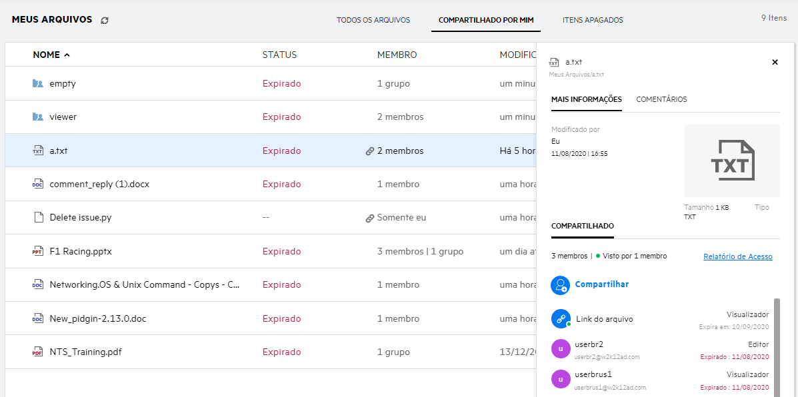Click the userbr2 avatar icon
This screenshot has height=397, width=798.
pos(560,349)
